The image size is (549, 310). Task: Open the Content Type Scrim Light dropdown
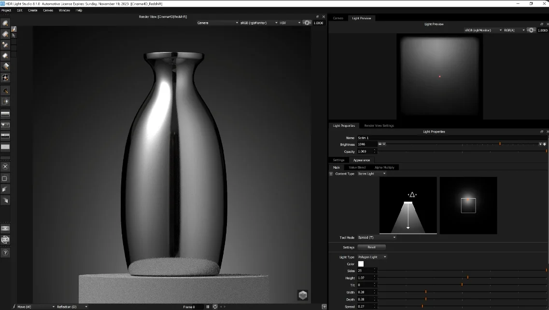point(371,174)
